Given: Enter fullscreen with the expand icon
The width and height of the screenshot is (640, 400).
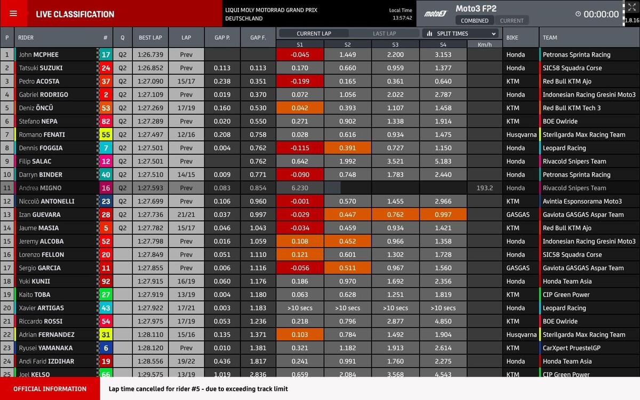Looking at the screenshot, I should click(x=632, y=7).
